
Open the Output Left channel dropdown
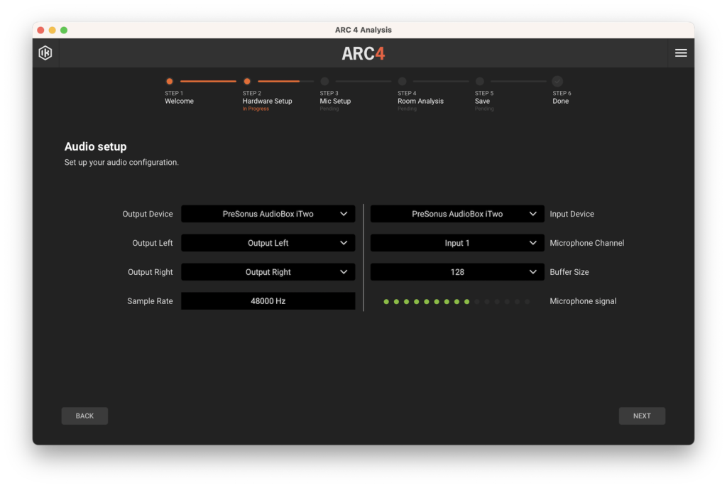pyautogui.click(x=268, y=243)
